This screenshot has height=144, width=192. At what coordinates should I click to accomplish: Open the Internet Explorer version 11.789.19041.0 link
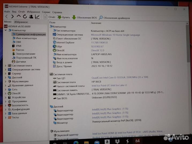(99, 43)
